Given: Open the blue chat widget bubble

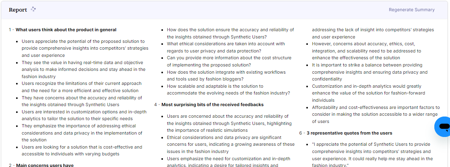Looking at the screenshot, I should [443, 127].
